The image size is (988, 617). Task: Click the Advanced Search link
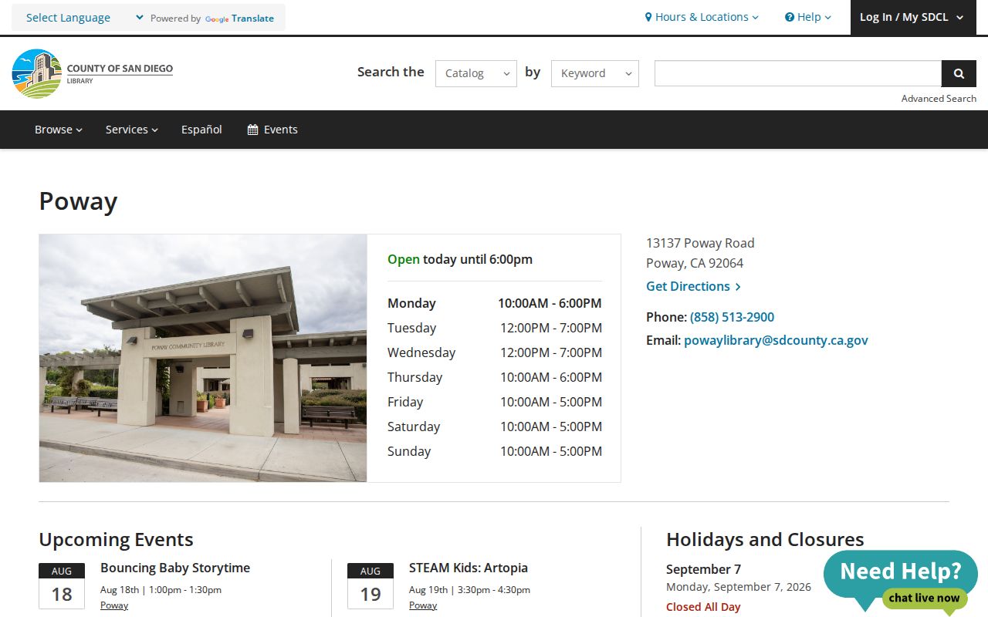click(x=939, y=99)
